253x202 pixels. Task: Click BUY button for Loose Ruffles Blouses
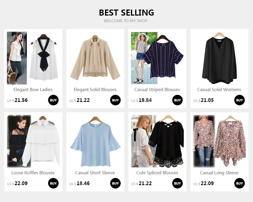pyautogui.click(x=53, y=183)
